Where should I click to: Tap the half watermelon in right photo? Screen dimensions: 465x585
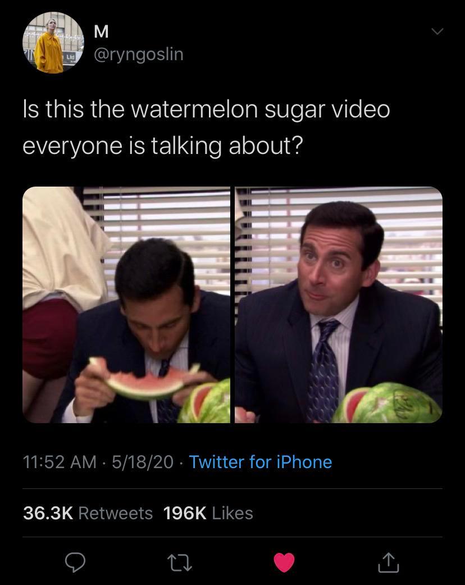[x=388, y=403]
